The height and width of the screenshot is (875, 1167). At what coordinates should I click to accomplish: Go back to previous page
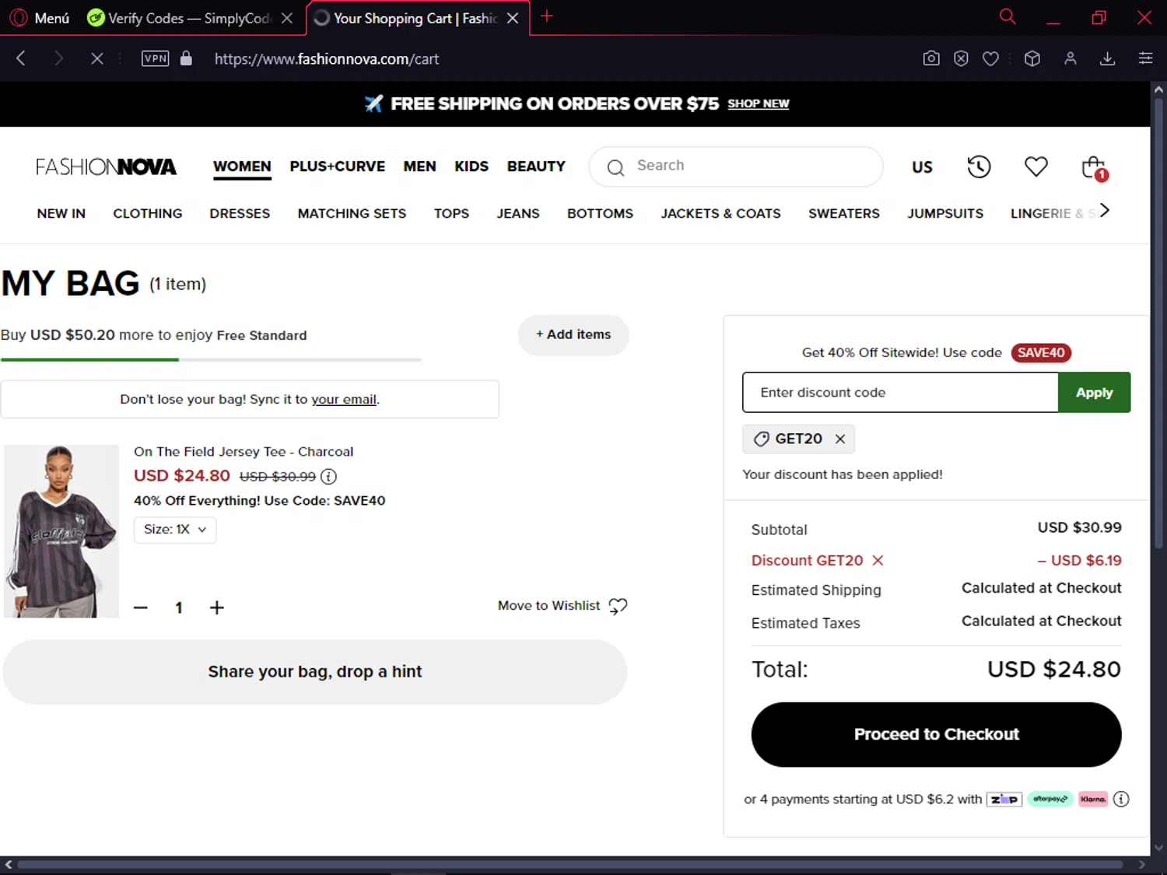pyautogui.click(x=21, y=58)
